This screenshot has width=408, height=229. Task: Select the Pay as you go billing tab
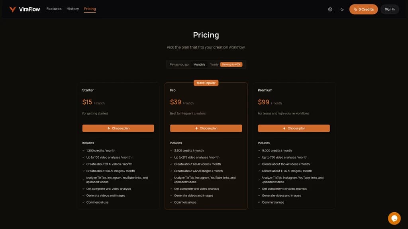[179, 64]
